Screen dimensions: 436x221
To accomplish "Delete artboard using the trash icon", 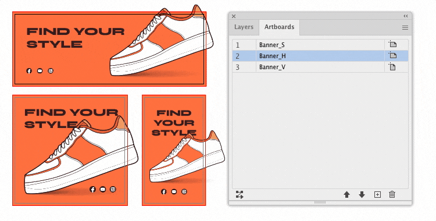I will click(392, 194).
